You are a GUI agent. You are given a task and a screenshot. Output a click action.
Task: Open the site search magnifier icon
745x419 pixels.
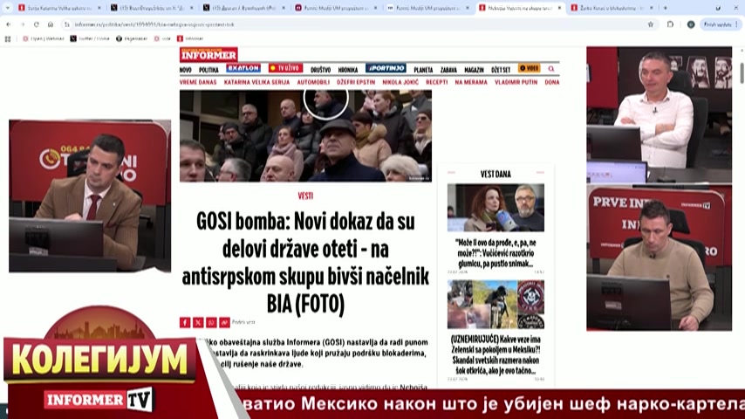(x=550, y=68)
